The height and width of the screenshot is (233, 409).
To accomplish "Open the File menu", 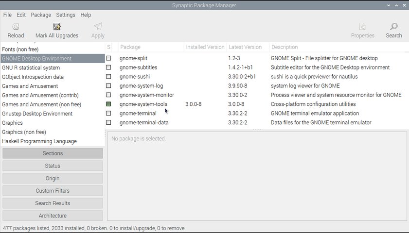I will click(7, 15).
